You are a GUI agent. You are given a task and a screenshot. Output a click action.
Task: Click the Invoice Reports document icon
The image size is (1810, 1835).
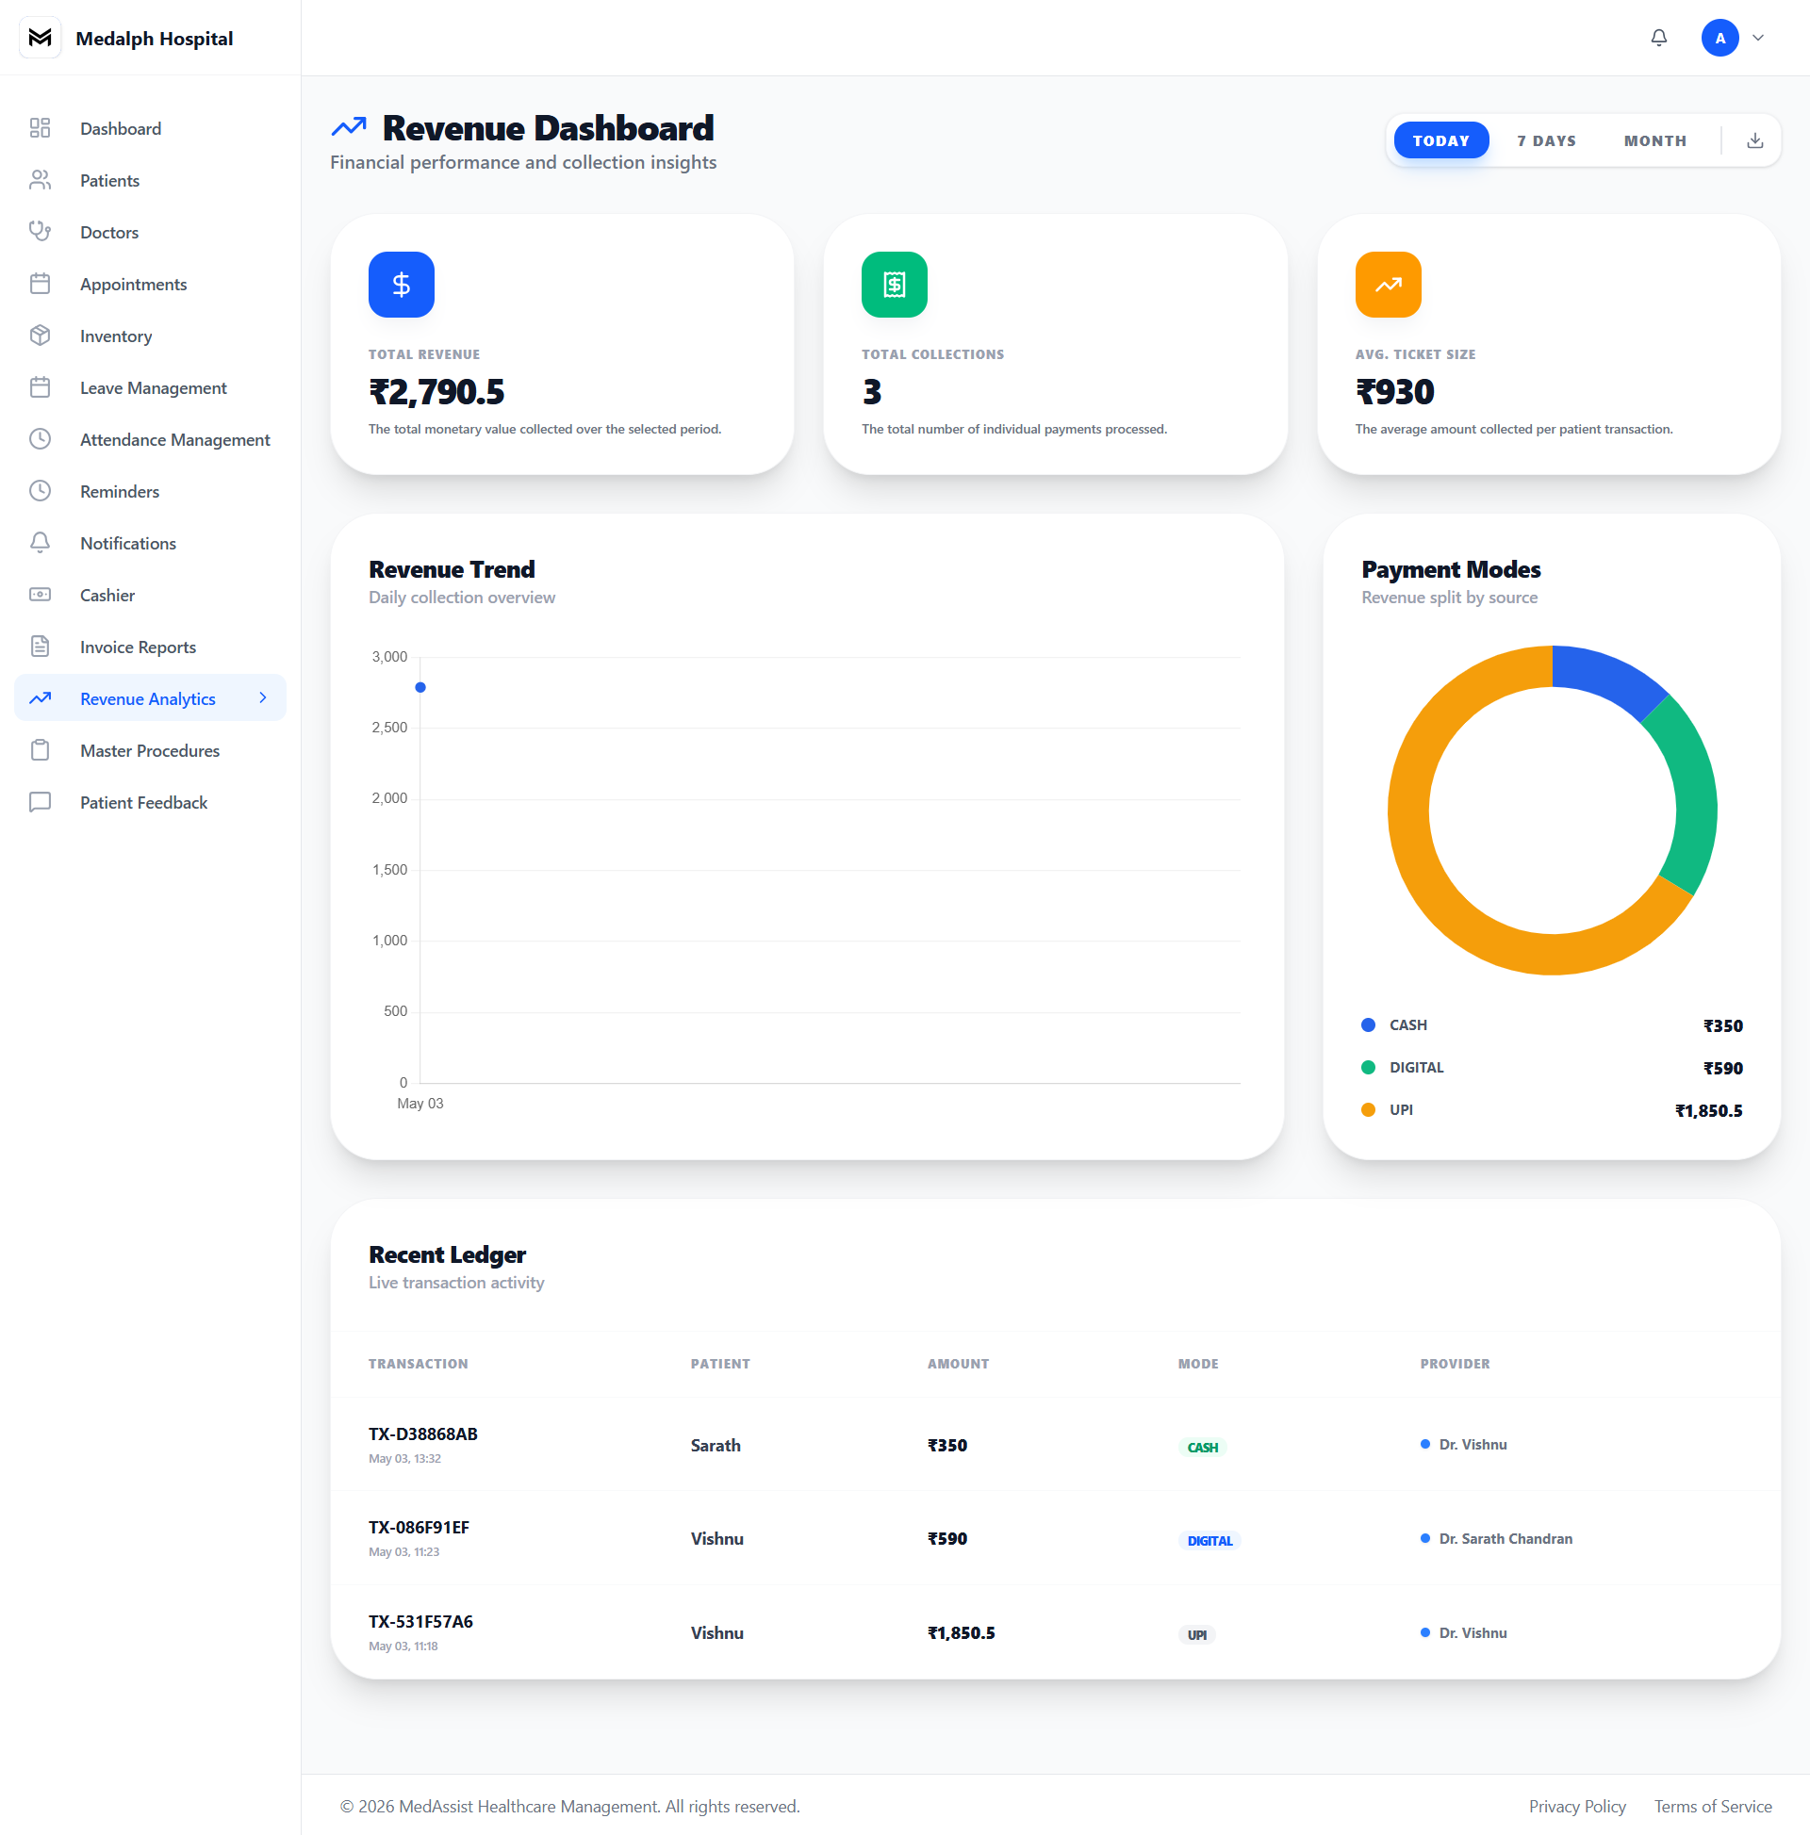pos(40,647)
